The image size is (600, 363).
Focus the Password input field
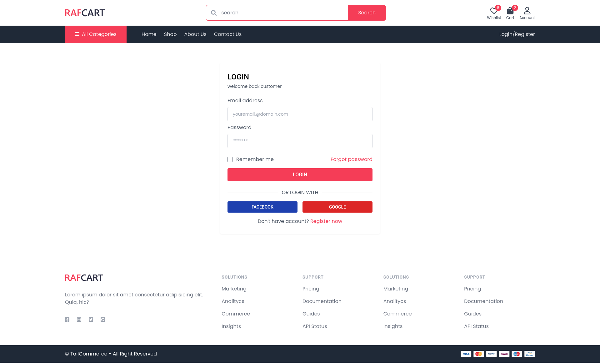click(300, 141)
